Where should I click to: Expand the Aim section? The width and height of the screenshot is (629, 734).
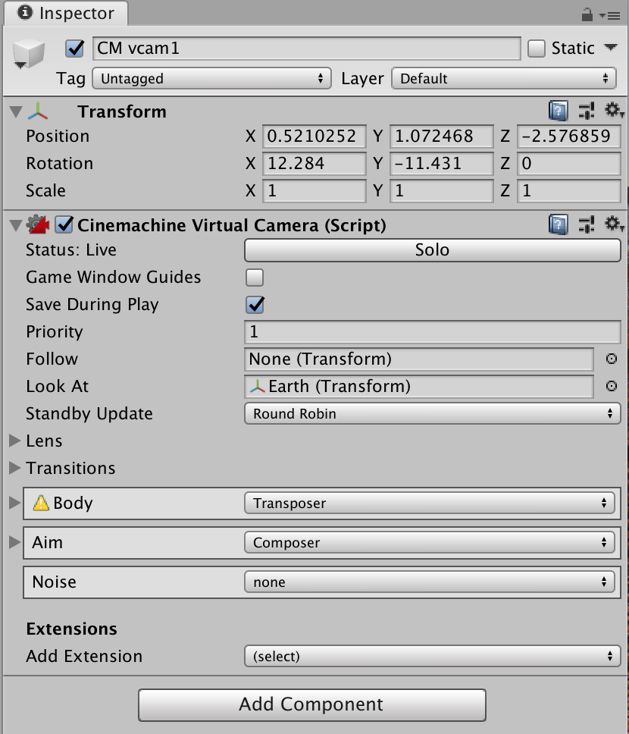point(15,542)
